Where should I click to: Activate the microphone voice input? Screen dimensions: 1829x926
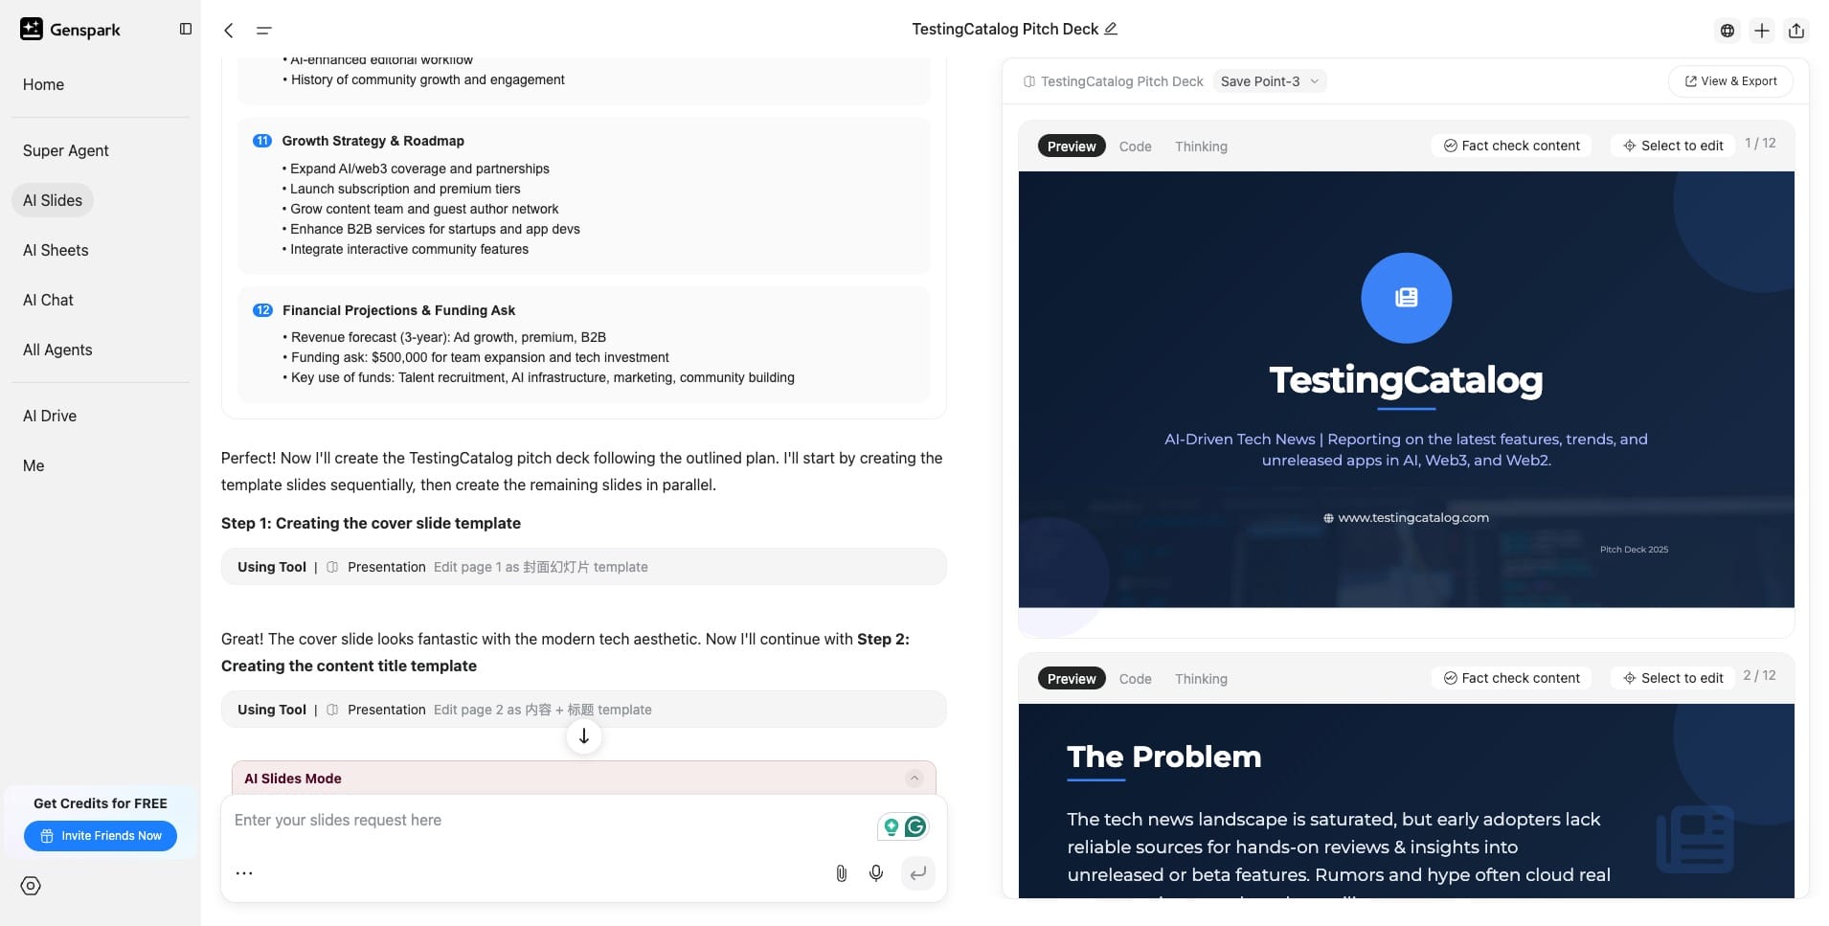876,873
